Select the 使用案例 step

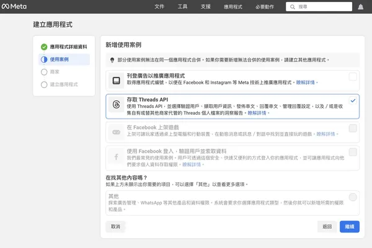point(64,60)
